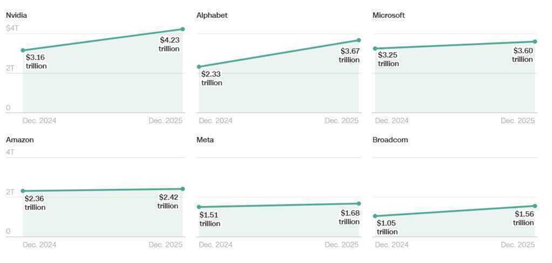Image resolution: width=552 pixels, height=263 pixels.
Task: Click Meta's Dec. 2025 endpoint dot
Action: click(359, 204)
